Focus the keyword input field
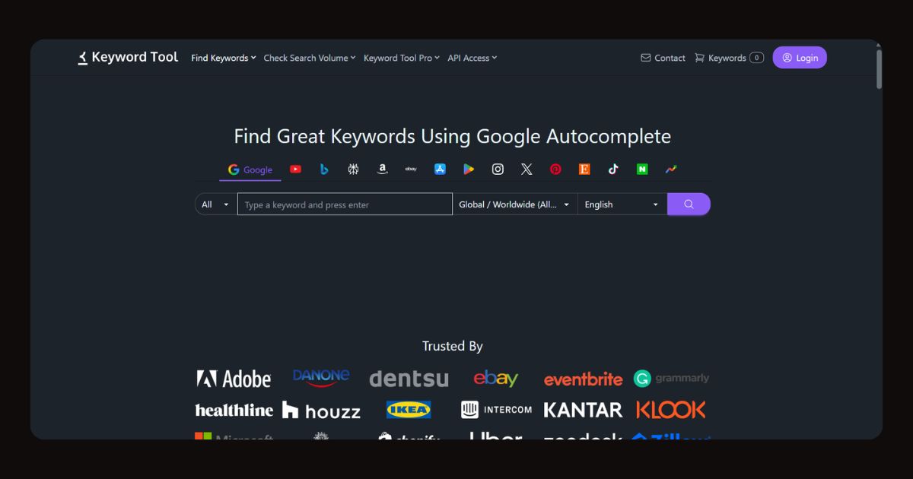The image size is (913, 479). pyautogui.click(x=345, y=205)
